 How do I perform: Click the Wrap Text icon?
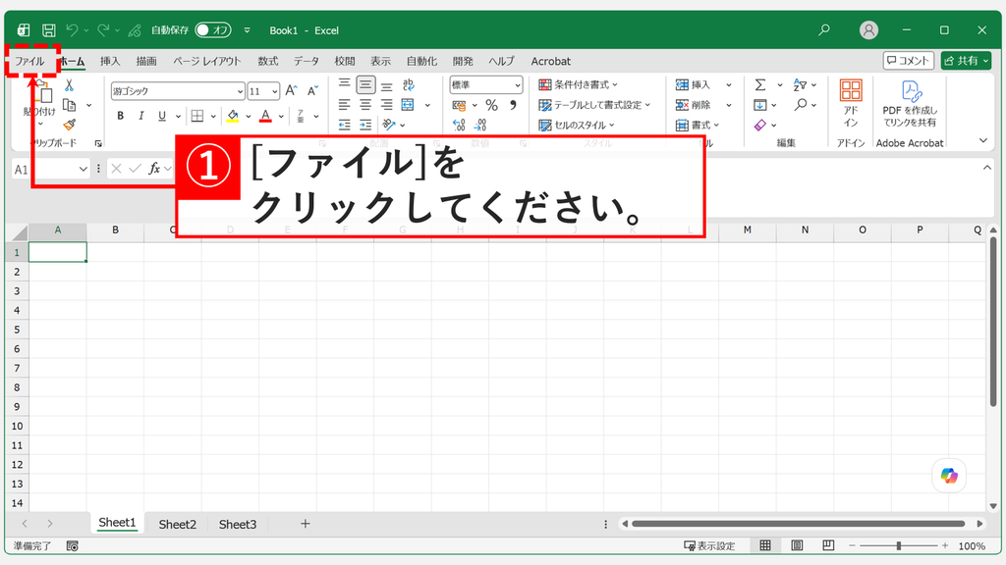408,84
